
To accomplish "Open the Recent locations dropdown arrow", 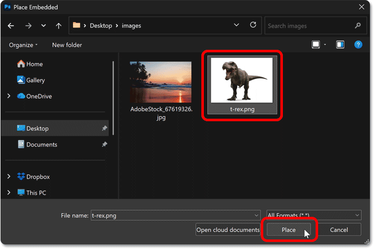I will [x=43, y=25].
